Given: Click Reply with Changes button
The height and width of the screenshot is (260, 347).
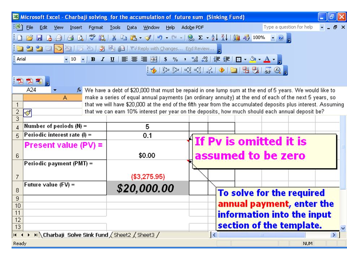Looking at the screenshot, I should tap(156, 48).
